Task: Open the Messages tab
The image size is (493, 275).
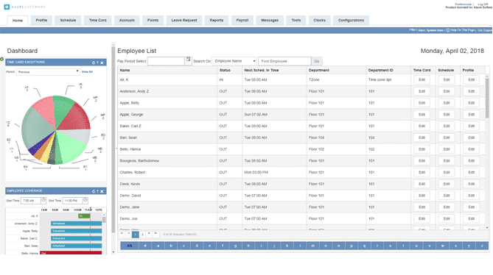Action: (x=270, y=20)
